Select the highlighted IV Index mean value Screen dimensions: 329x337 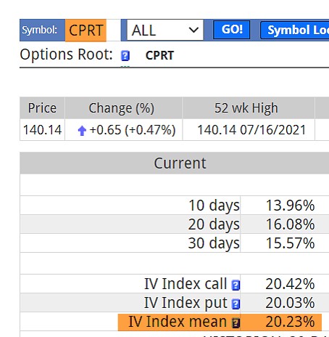click(290, 322)
